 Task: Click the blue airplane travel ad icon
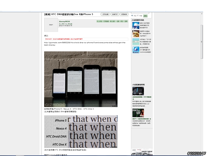(136, 50)
